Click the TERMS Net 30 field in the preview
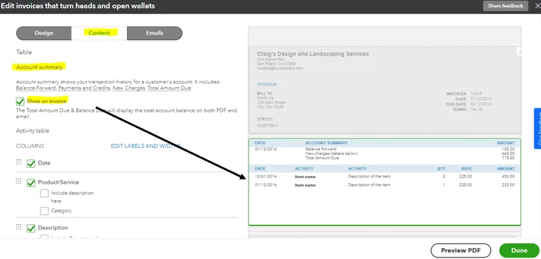This screenshot has width=541, height=259. point(468,109)
